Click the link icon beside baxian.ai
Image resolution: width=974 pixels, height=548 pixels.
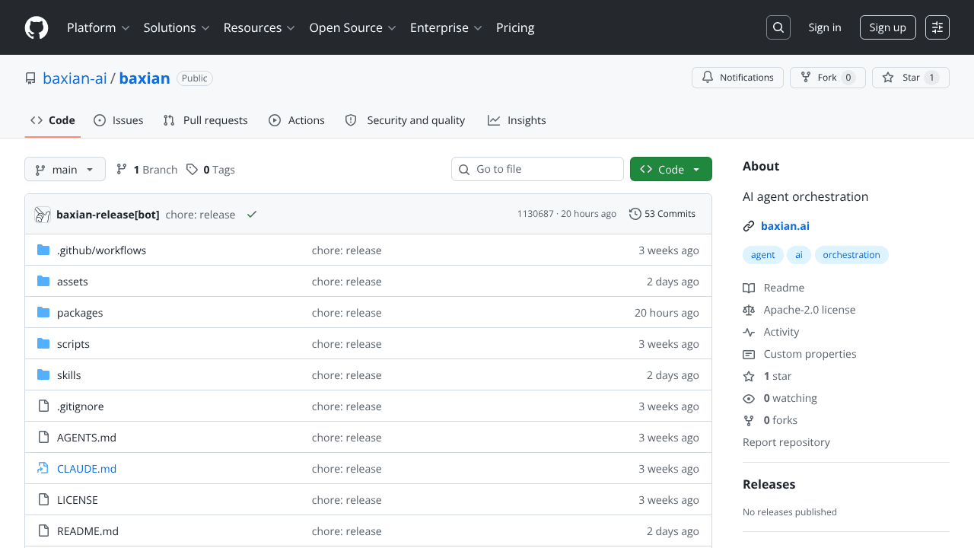[x=749, y=226]
